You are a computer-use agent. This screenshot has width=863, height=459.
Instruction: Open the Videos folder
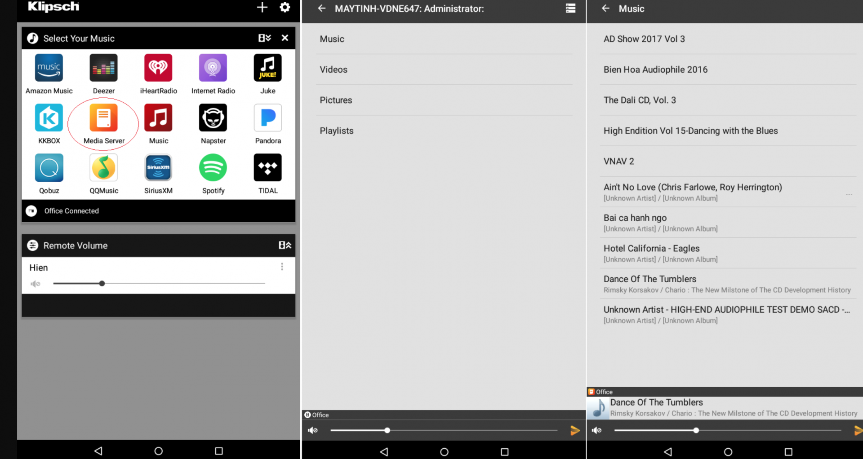444,70
